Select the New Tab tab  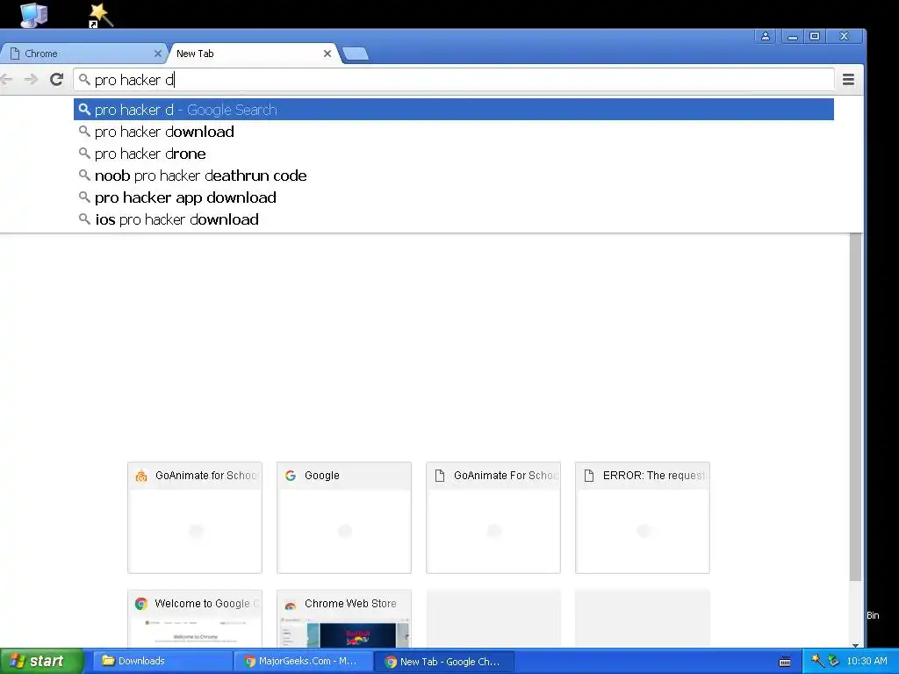(252, 54)
